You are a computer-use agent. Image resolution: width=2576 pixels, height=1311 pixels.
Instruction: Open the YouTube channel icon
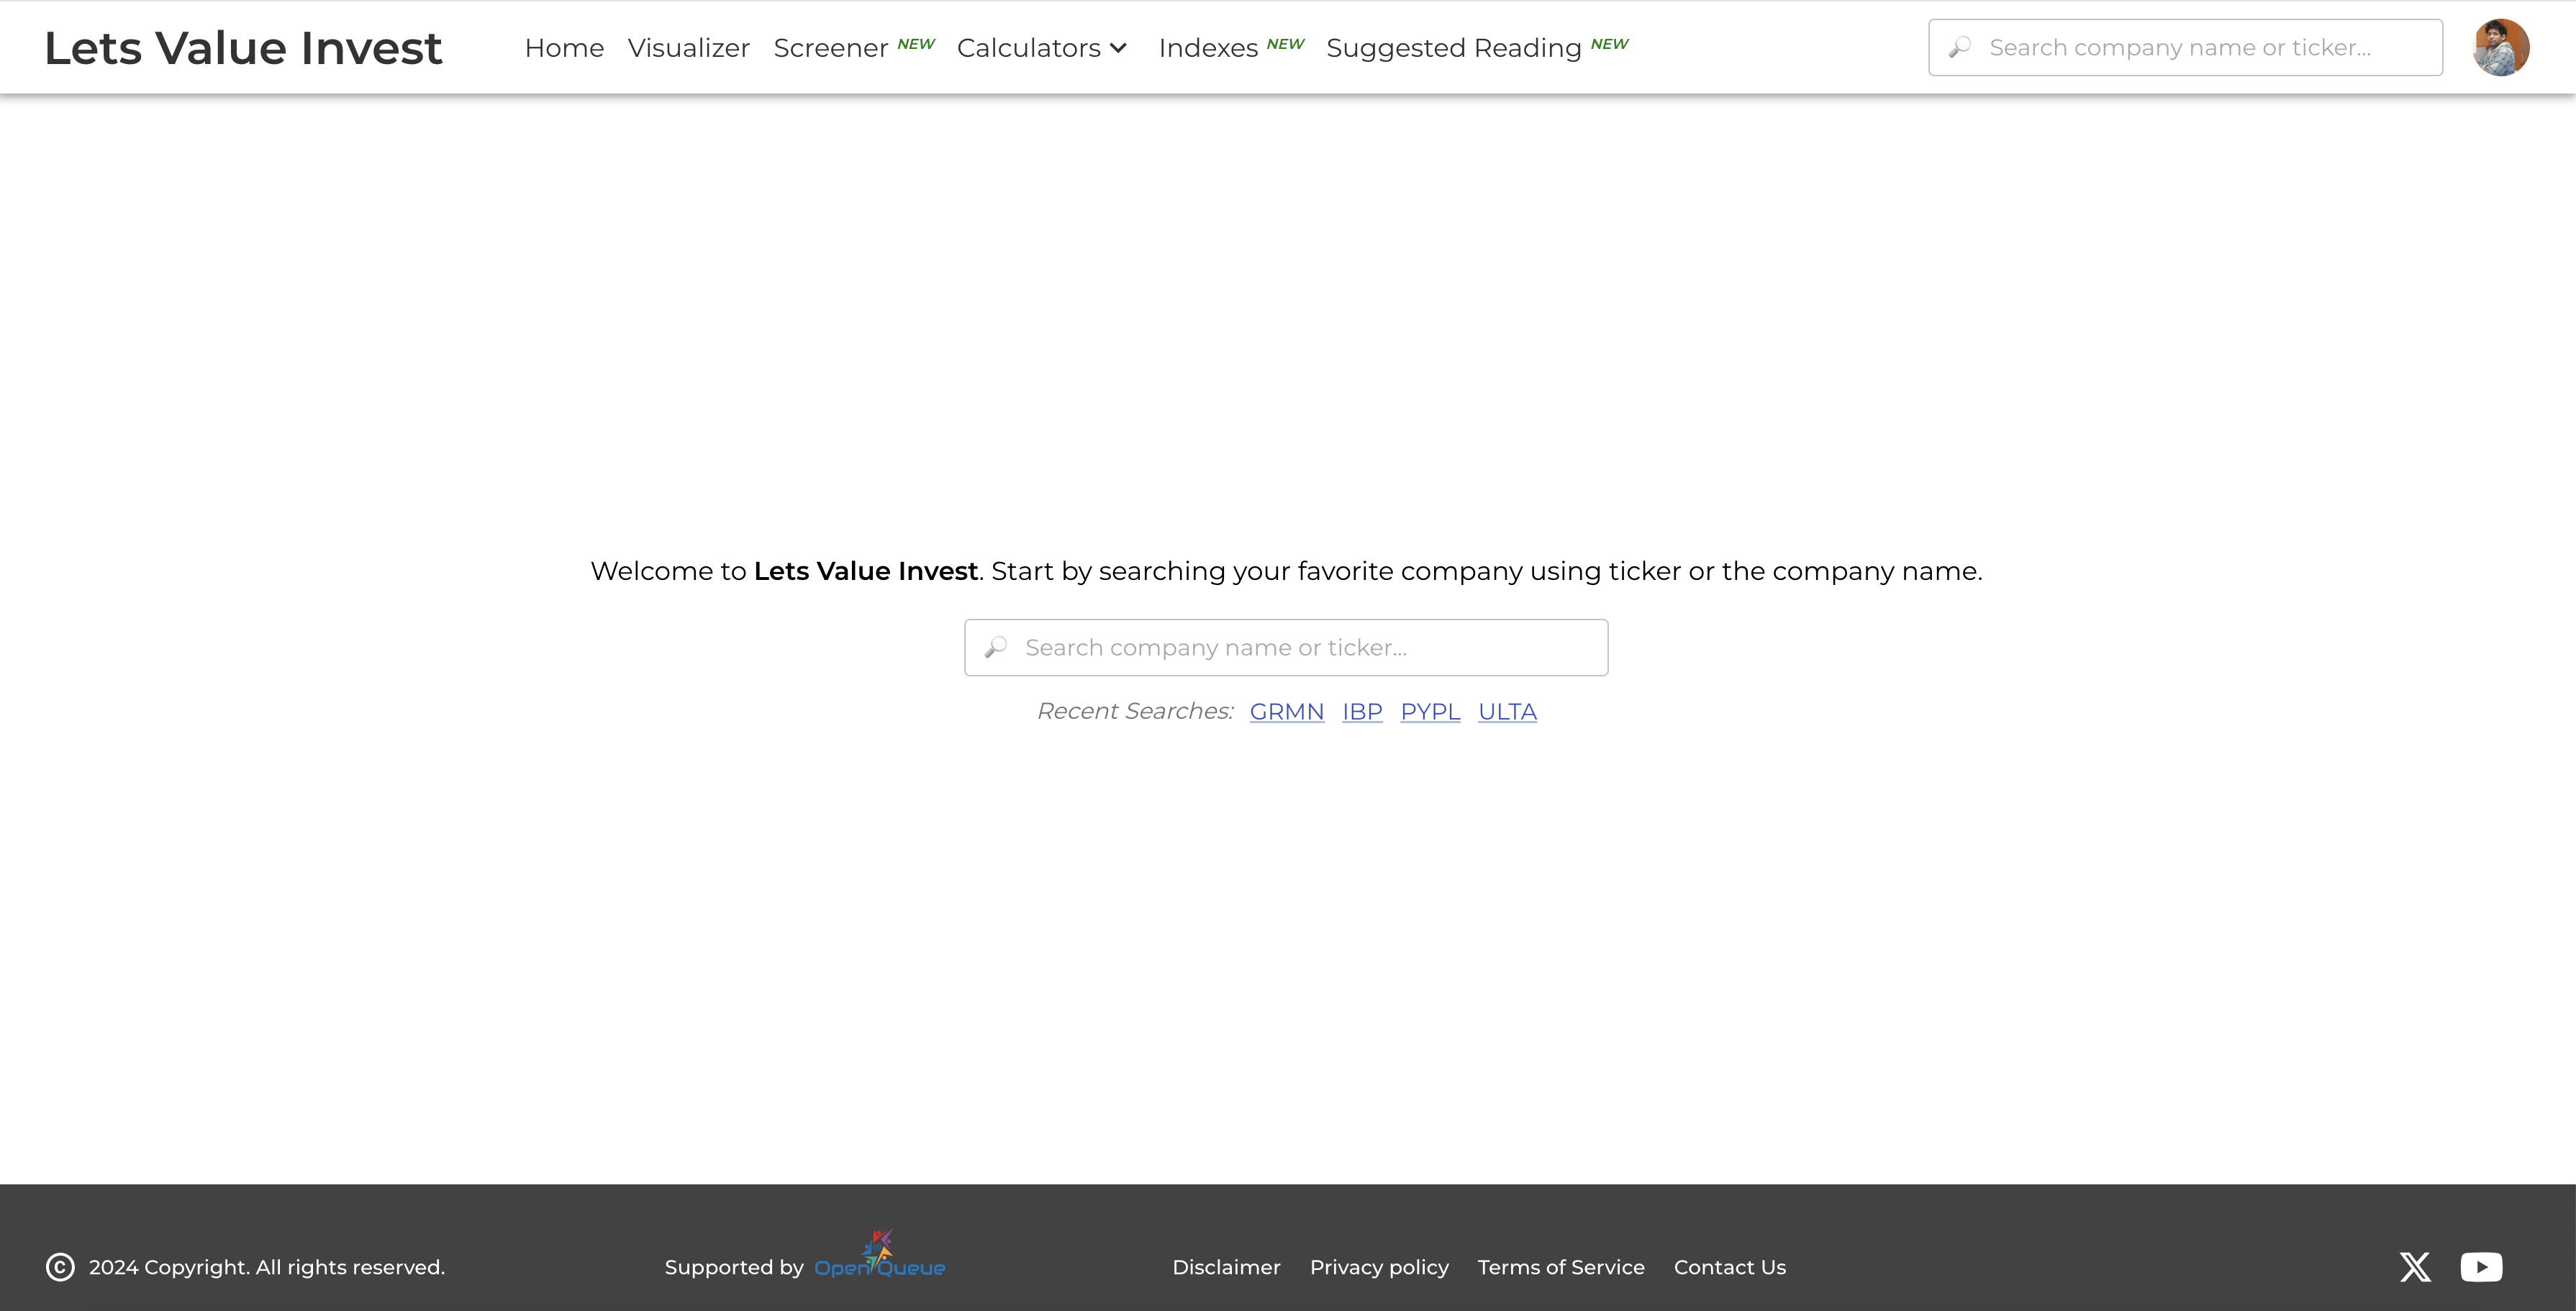click(x=2481, y=1267)
